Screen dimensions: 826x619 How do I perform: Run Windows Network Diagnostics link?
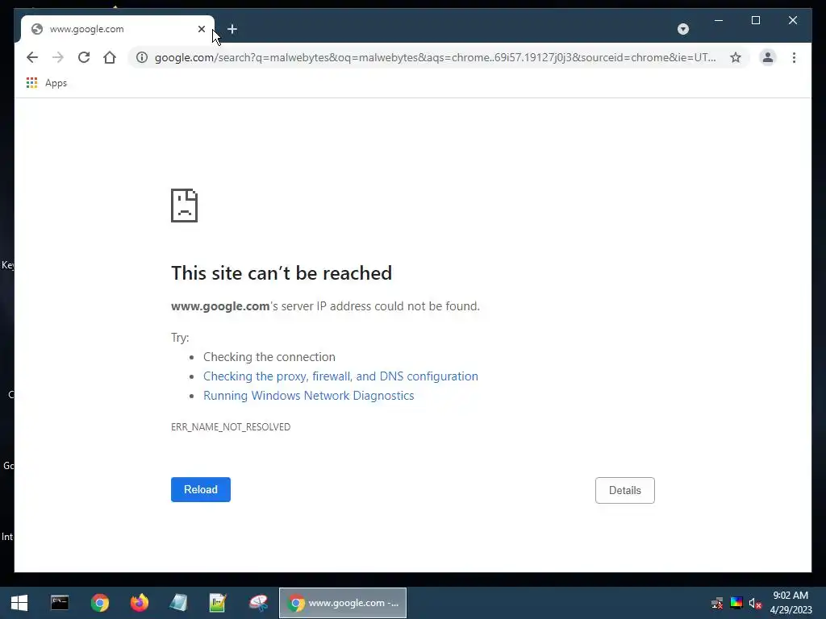[309, 396]
